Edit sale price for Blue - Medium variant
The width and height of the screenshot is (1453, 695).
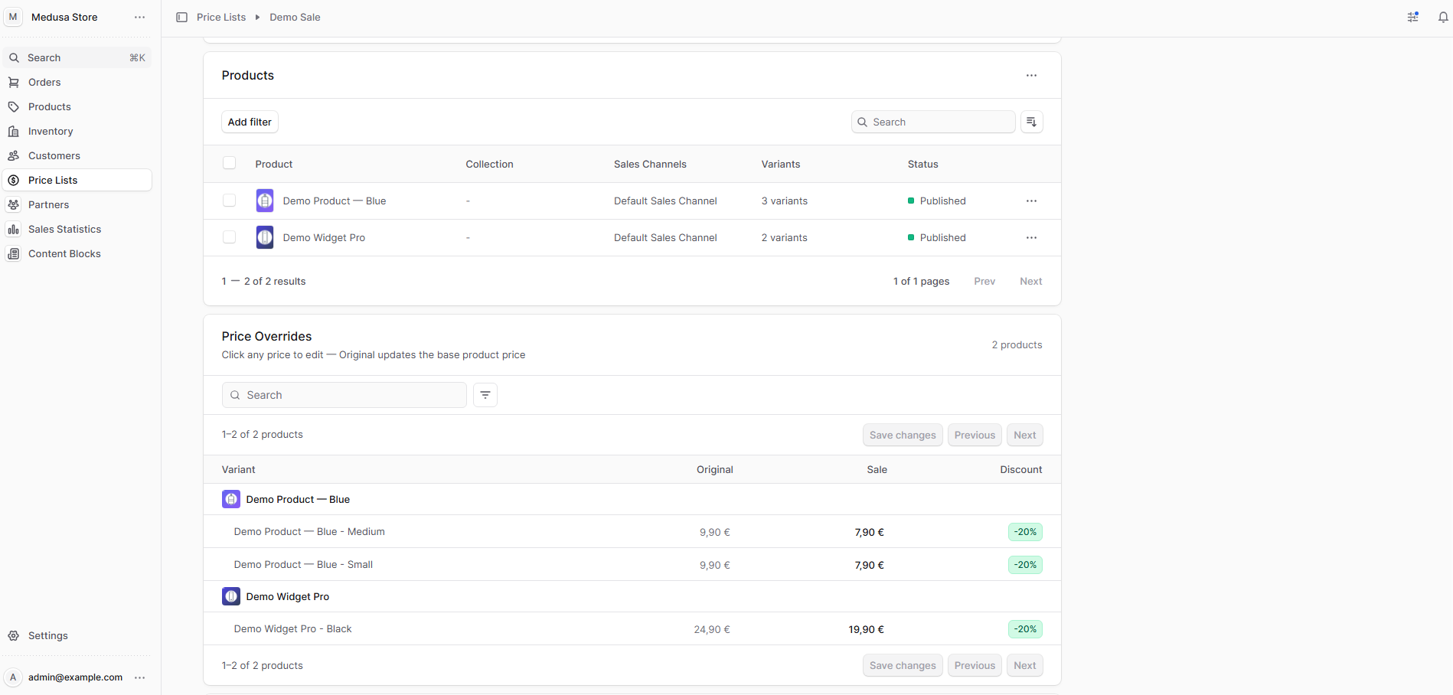point(869,532)
